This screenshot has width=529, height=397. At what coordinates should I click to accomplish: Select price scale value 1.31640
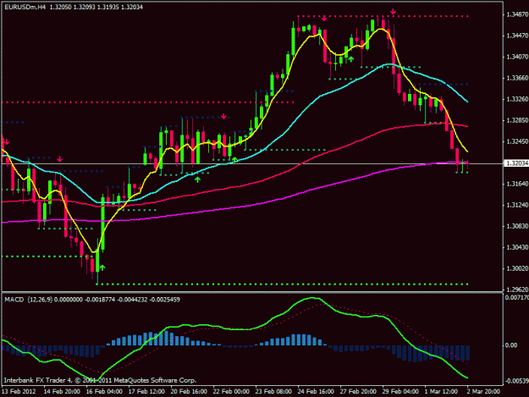(517, 184)
